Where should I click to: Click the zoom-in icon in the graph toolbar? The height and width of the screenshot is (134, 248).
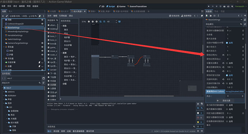pyautogui.click(x=96, y=21)
